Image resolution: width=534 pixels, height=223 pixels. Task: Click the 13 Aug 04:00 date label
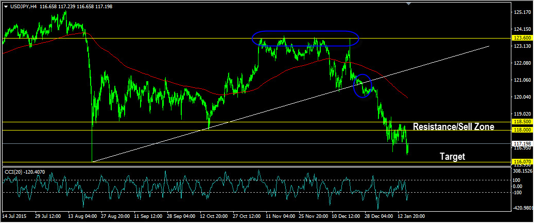tap(82, 216)
